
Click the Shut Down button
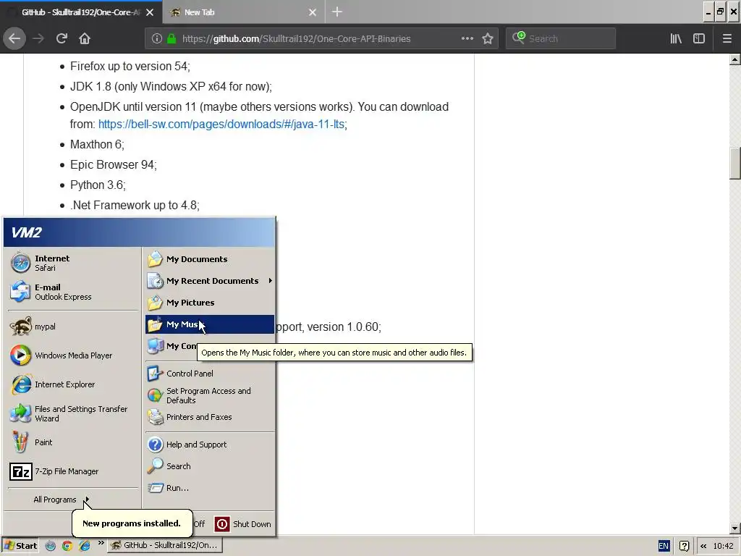point(243,524)
